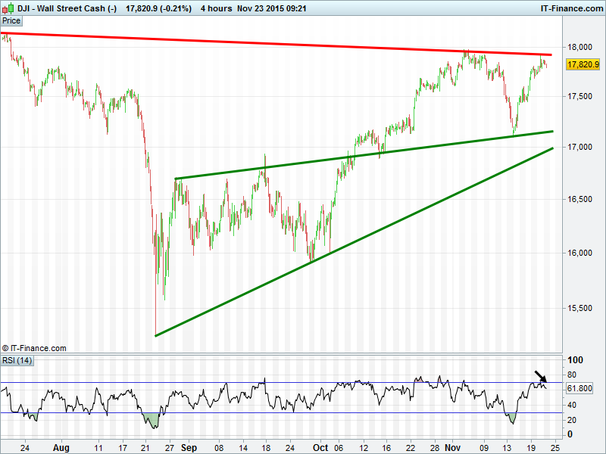Click the 100 label on RSI axis

click(575, 360)
